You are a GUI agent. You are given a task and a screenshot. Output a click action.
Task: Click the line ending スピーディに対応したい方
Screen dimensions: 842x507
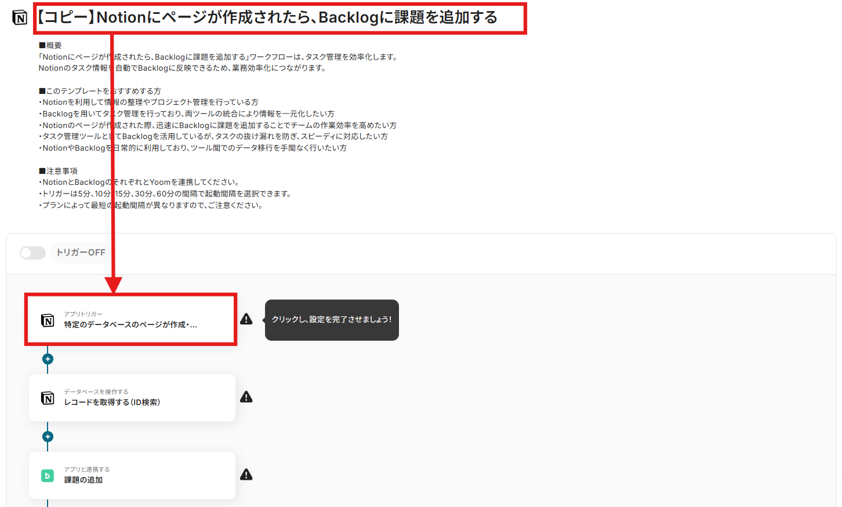click(213, 136)
